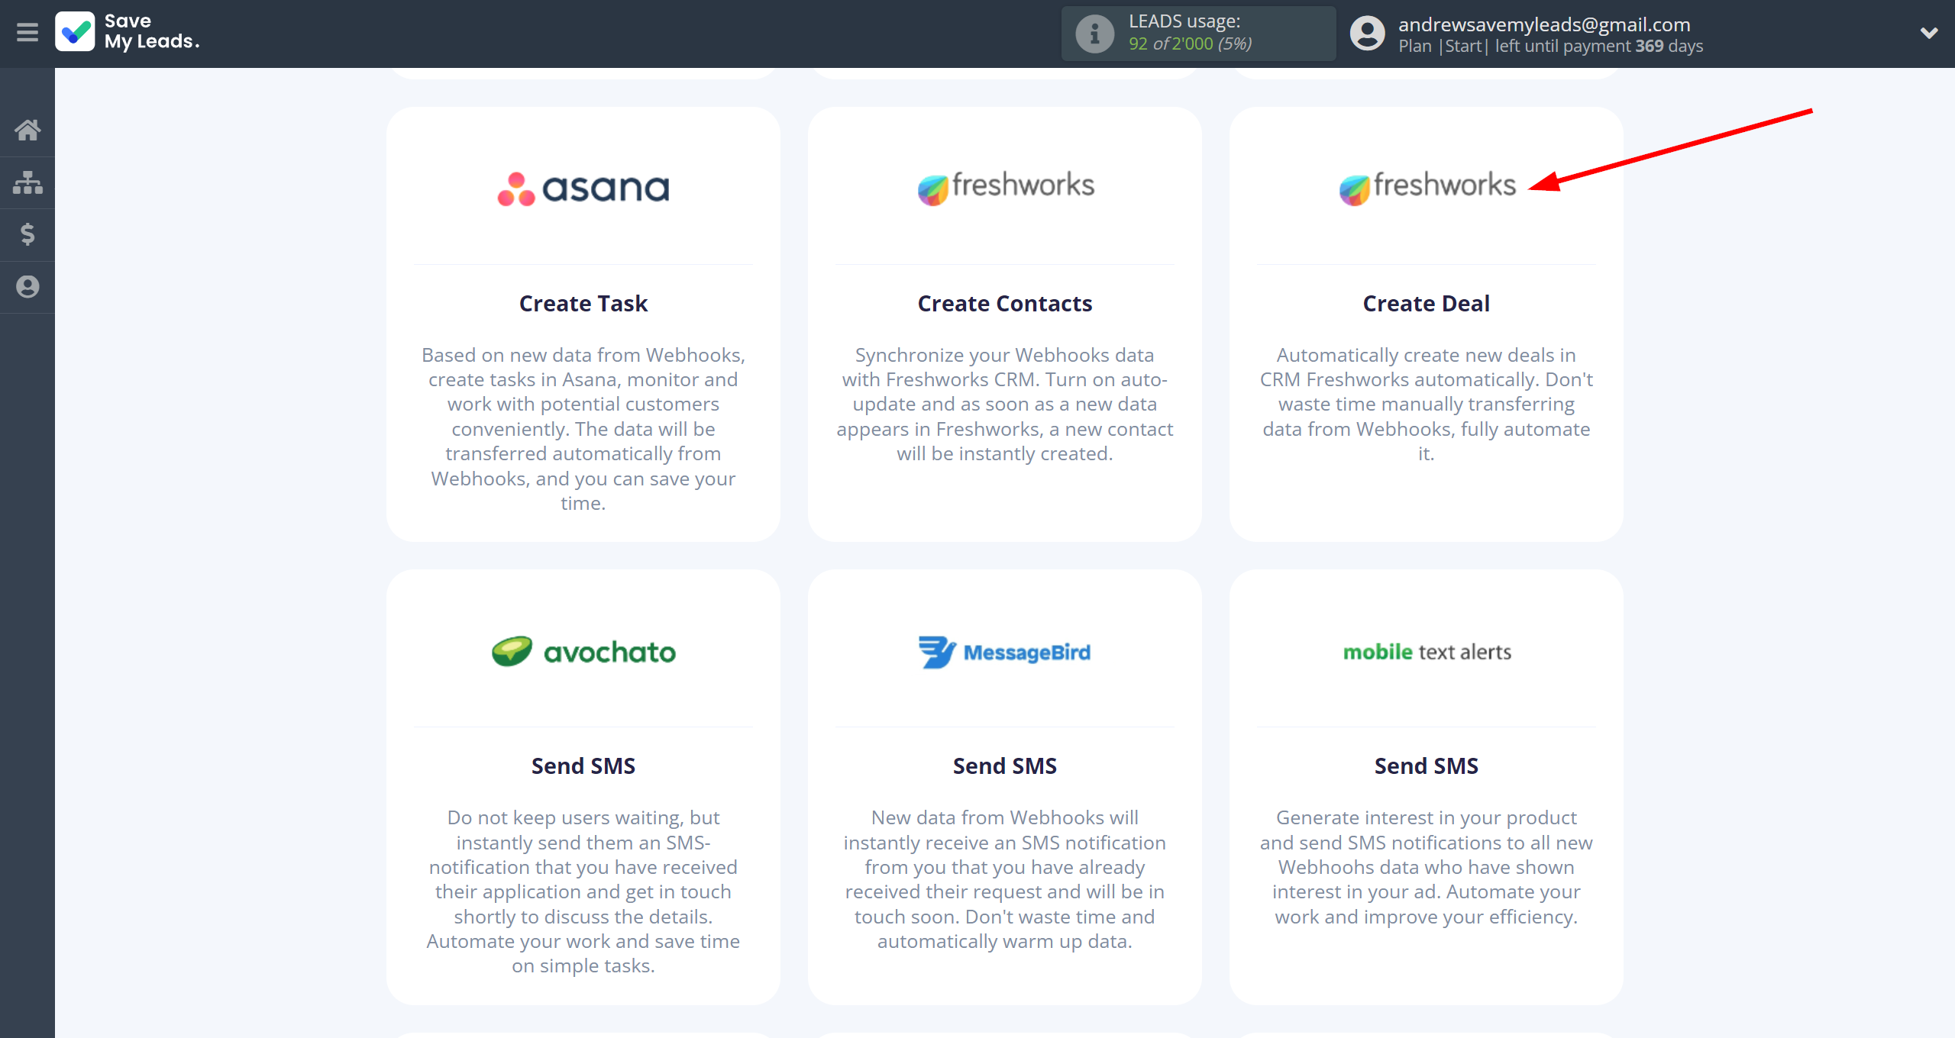This screenshot has height=1038, width=1955.
Task: Expand the account dropdown chevron
Action: pos(1929,33)
